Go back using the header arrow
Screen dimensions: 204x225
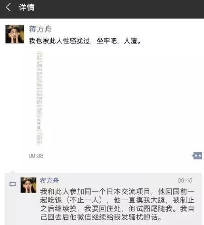(8, 8)
